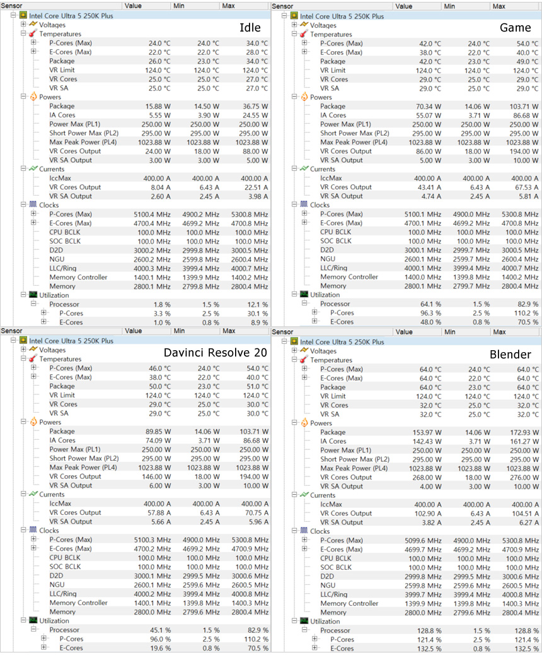The image size is (542, 655).
Task: Expand P-Cores (Max) temperature in Idle panel
Action: pyautogui.click(x=33, y=44)
